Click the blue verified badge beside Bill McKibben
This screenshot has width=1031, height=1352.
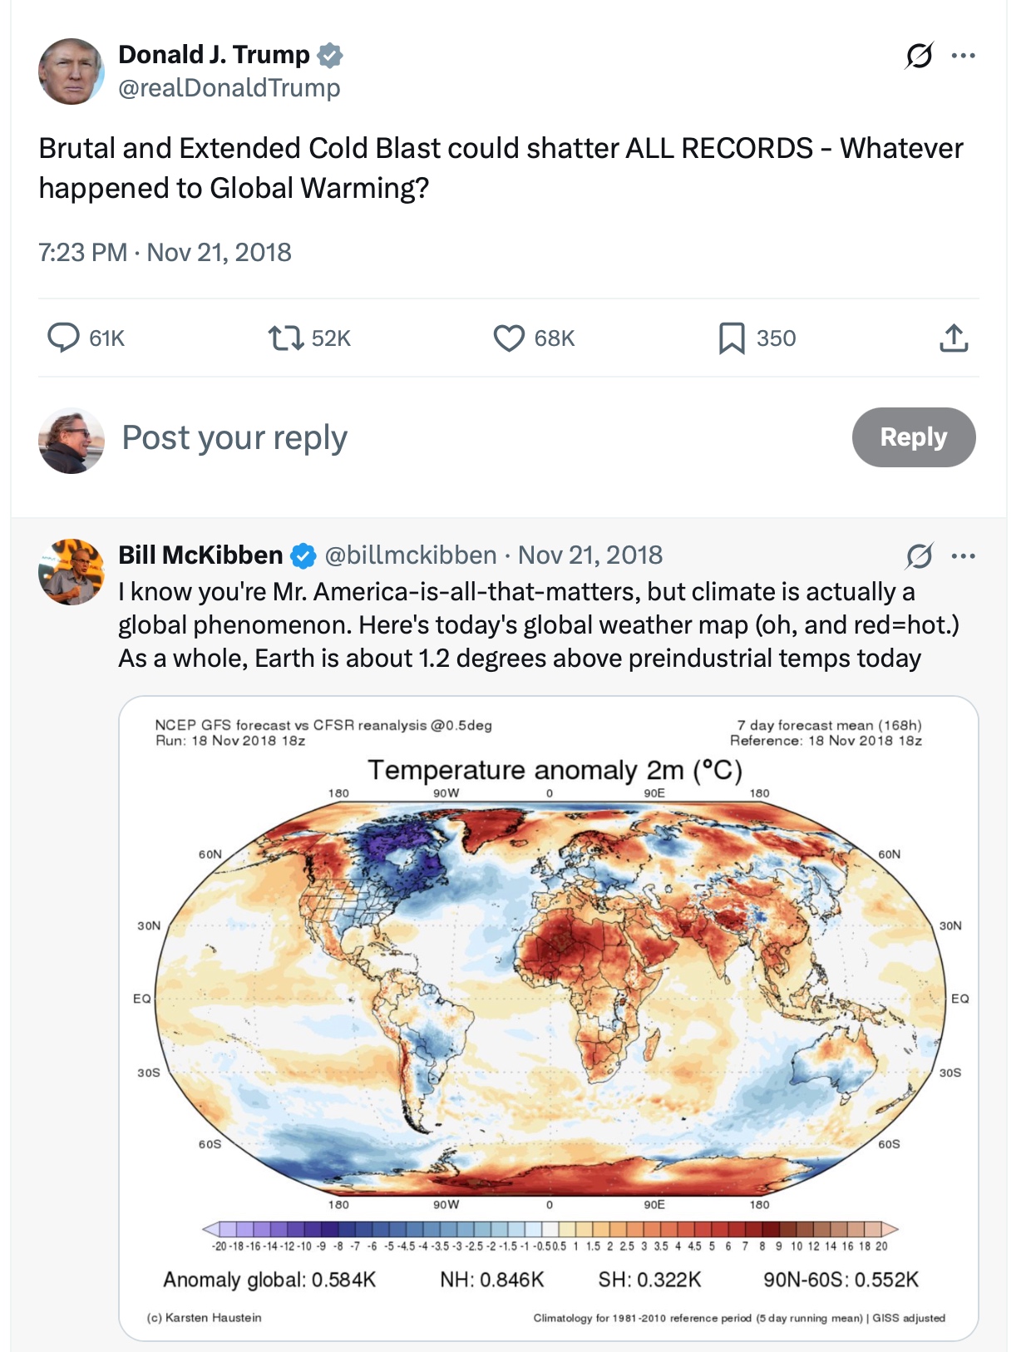pos(303,555)
